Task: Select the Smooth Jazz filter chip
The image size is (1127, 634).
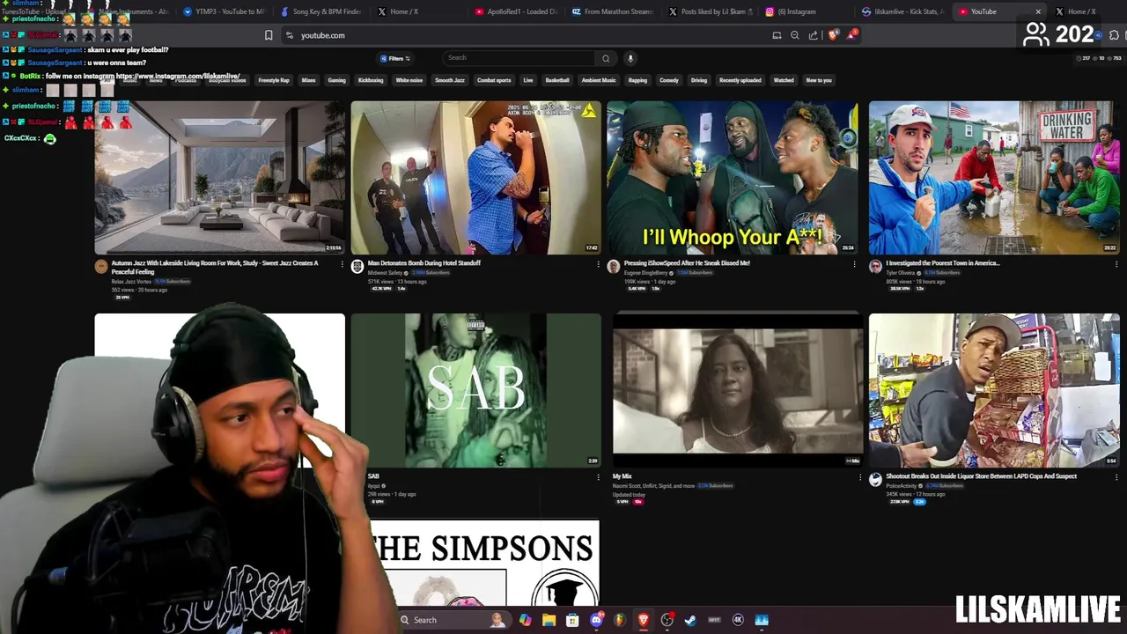Action: point(450,80)
